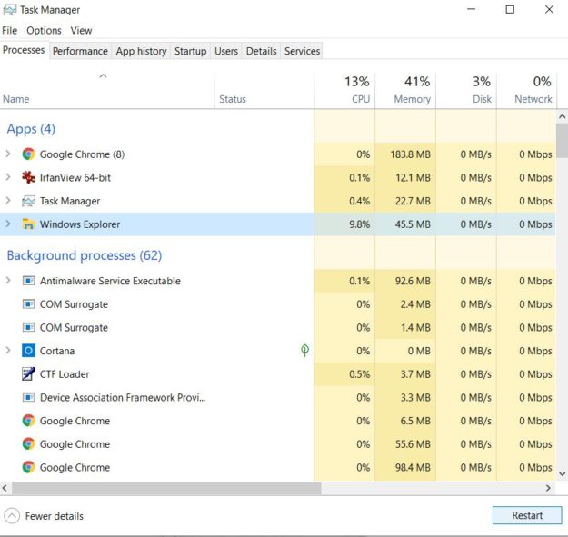The height and width of the screenshot is (537, 568).
Task: Expand the Cortana process entry
Action: tap(8, 350)
